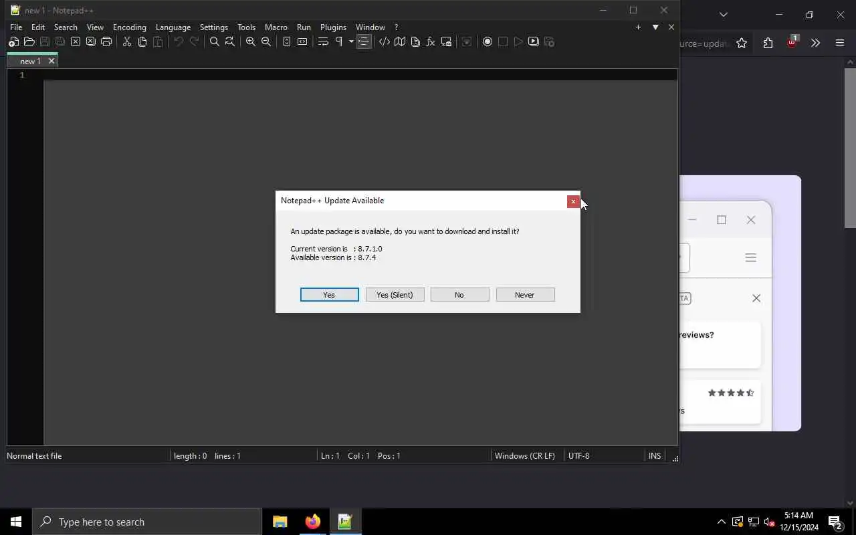
Task: Click the 'Ln : 1' status text
Action: point(330,456)
